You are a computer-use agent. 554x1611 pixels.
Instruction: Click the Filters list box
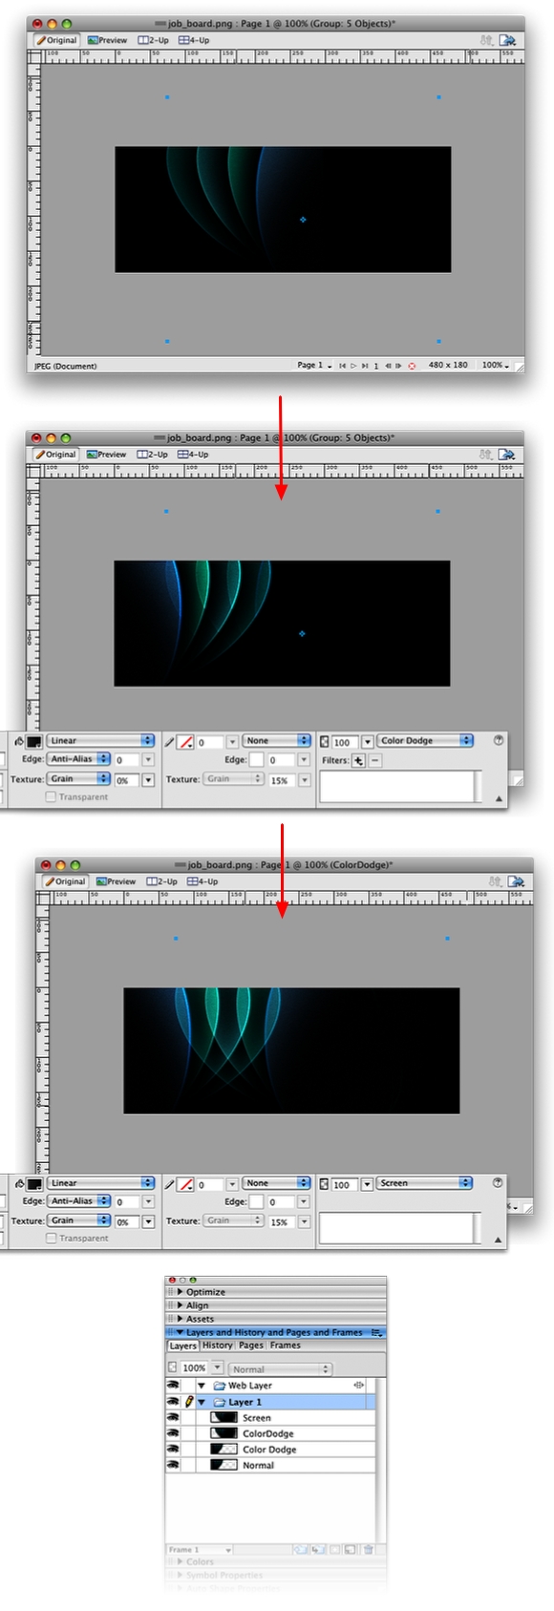[x=400, y=786]
